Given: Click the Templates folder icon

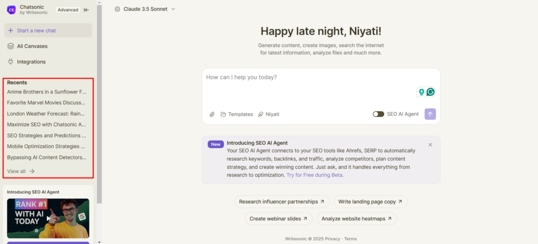Looking at the screenshot, I should (223, 114).
